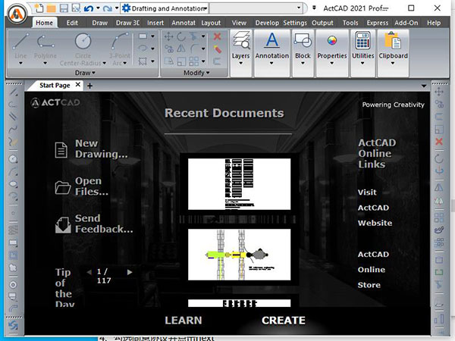Click the Mirror tool in Modify panel
The height and width of the screenshot is (341, 455).
pos(181,48)
